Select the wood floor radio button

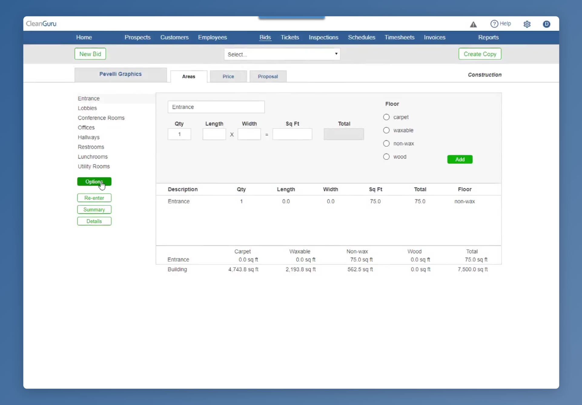pos(386,157)
